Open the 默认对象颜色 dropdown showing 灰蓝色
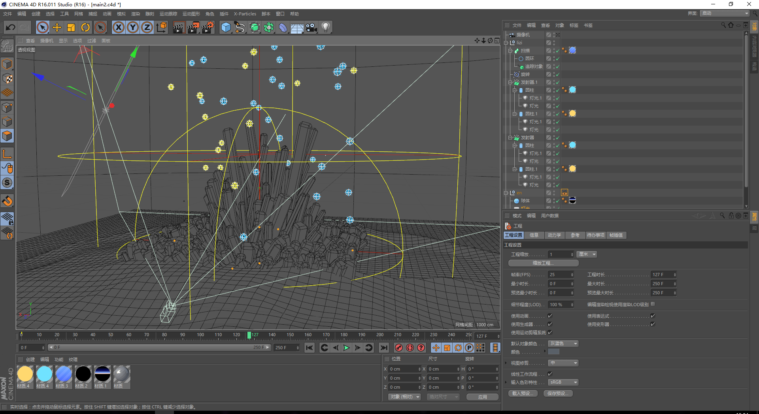The height and width of the screenshot is (414, 759). [x=563, y=343]
